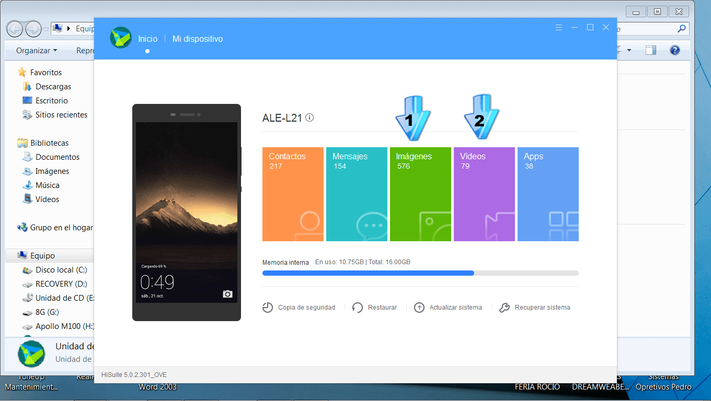Viewport: 711px width, 401px height.
Task: Click the Word 2003 desktop shortcut label
Action: [x=157, y=387]
